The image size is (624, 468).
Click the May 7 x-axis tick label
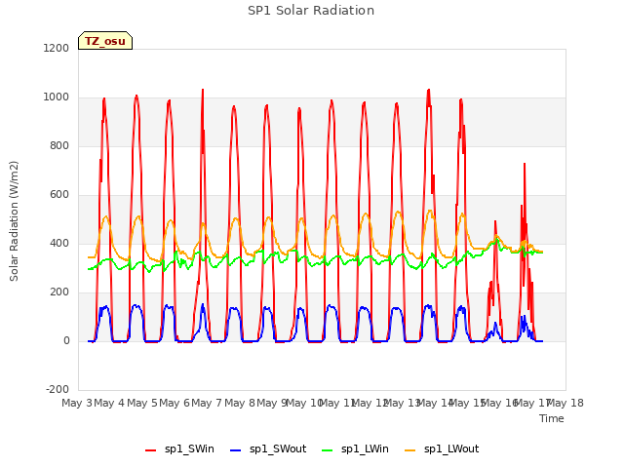click(207, 403)
